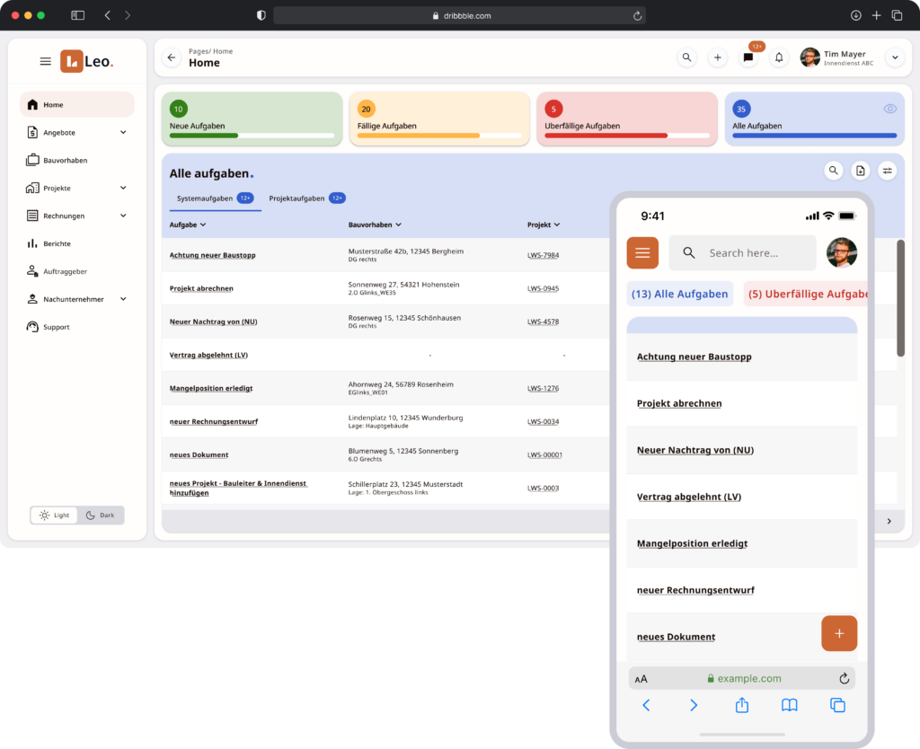
Task: Click Tim Mayer's profile avatar in the header
Action: (809, 57)
